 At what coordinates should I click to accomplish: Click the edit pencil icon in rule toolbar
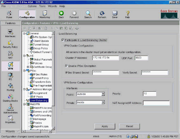[40, 28]
